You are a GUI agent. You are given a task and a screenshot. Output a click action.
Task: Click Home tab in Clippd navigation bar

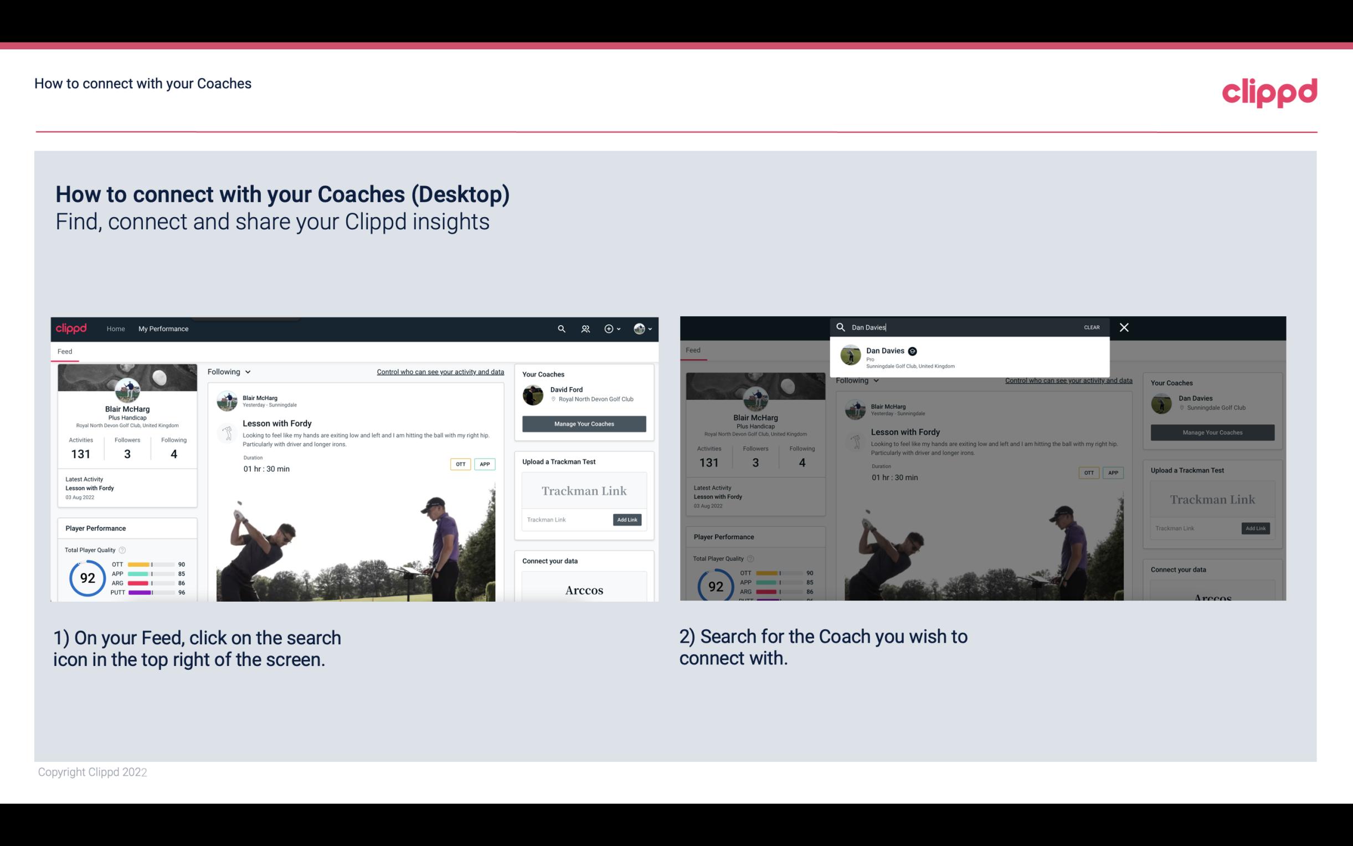click(116, 329)
